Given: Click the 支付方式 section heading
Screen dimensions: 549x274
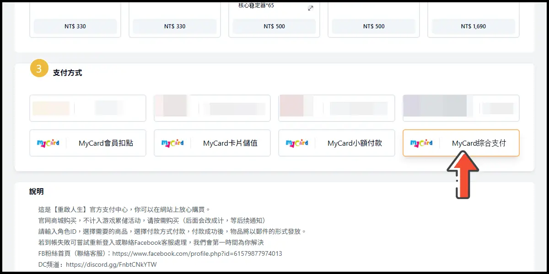Looking at the screenshot, I should [x=67, y=73].
